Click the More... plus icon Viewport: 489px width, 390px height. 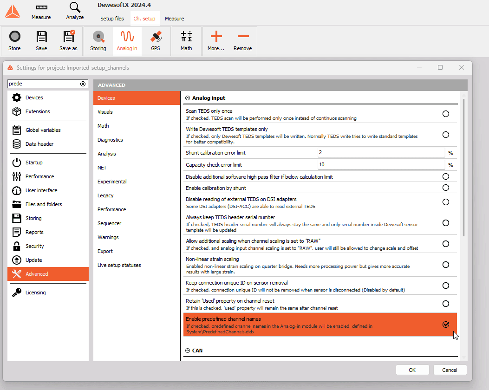(x=216, y=37)
